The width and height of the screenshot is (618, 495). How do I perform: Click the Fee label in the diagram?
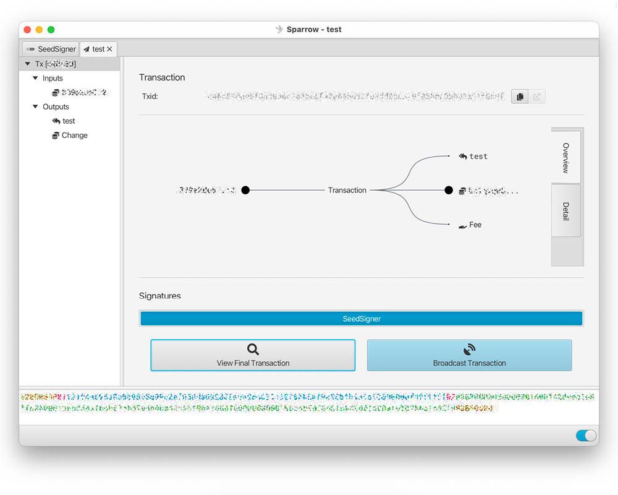click(x=475, y=225)
